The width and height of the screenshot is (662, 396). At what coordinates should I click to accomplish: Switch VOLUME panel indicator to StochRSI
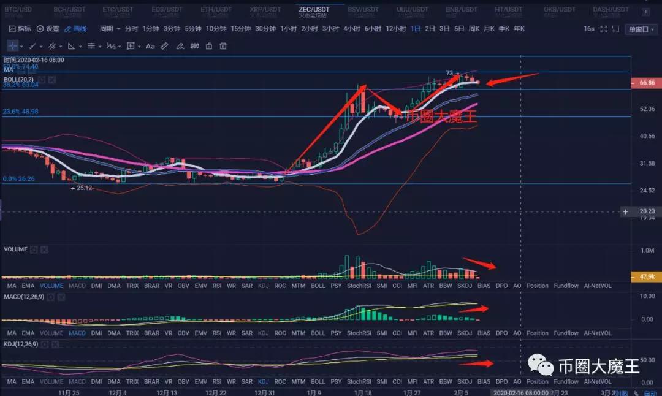tap(359, 286)
